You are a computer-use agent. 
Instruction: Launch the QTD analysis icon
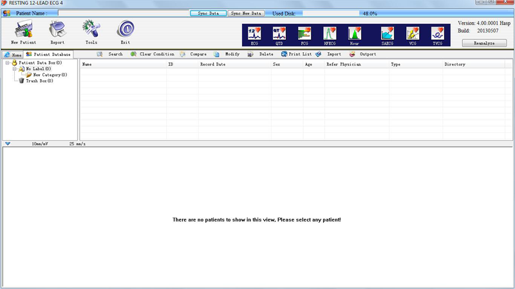(279, 33)
